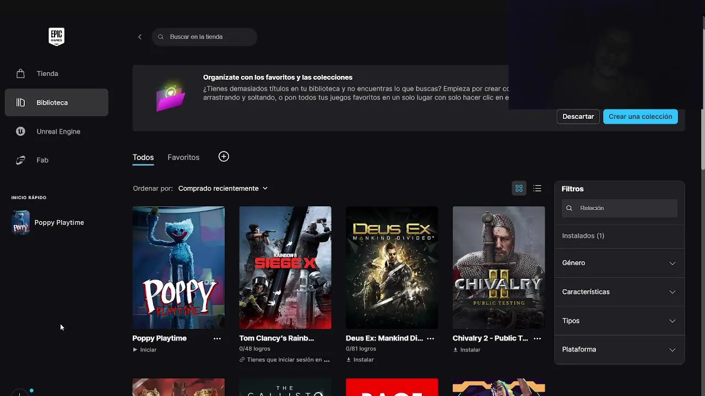Click the 0/81 logros text
This screenshot has width=705, height=396.
pyautogui.click(x=361, y=349)
